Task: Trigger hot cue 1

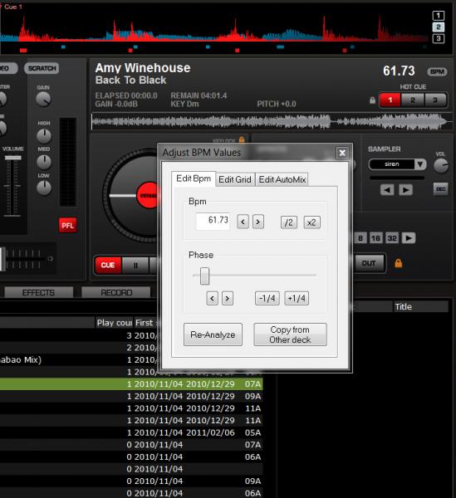Action: click(x=390, y=100)
